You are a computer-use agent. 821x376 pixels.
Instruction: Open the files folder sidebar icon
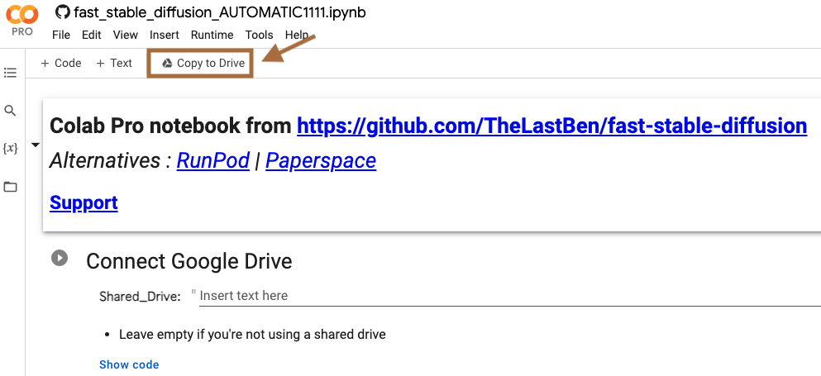pyautogui.click(x=10, y=187)
